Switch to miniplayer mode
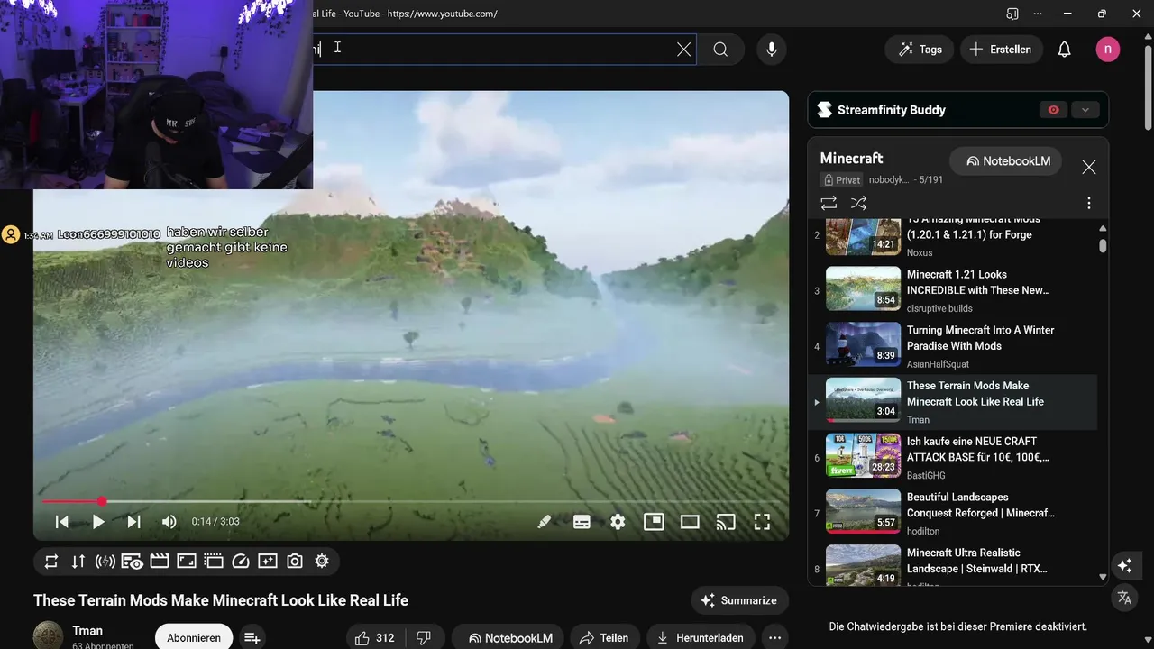The height and width of the screenshot is (649, 1154). click(654, 522)
